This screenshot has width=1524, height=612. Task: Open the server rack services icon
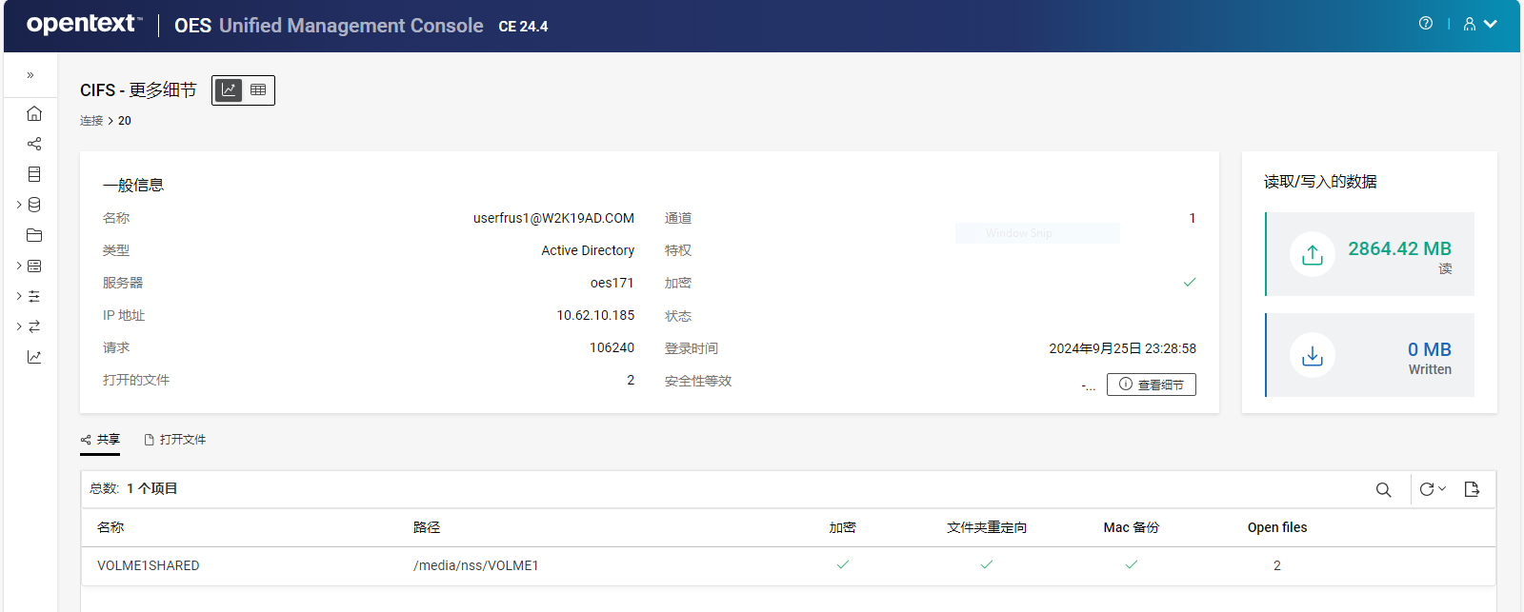tap(34, 266)
